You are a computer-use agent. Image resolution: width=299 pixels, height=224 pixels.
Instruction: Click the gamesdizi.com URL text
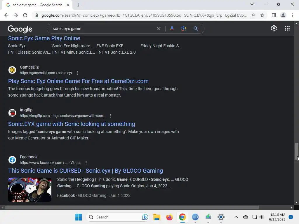(x=46, y=73)
